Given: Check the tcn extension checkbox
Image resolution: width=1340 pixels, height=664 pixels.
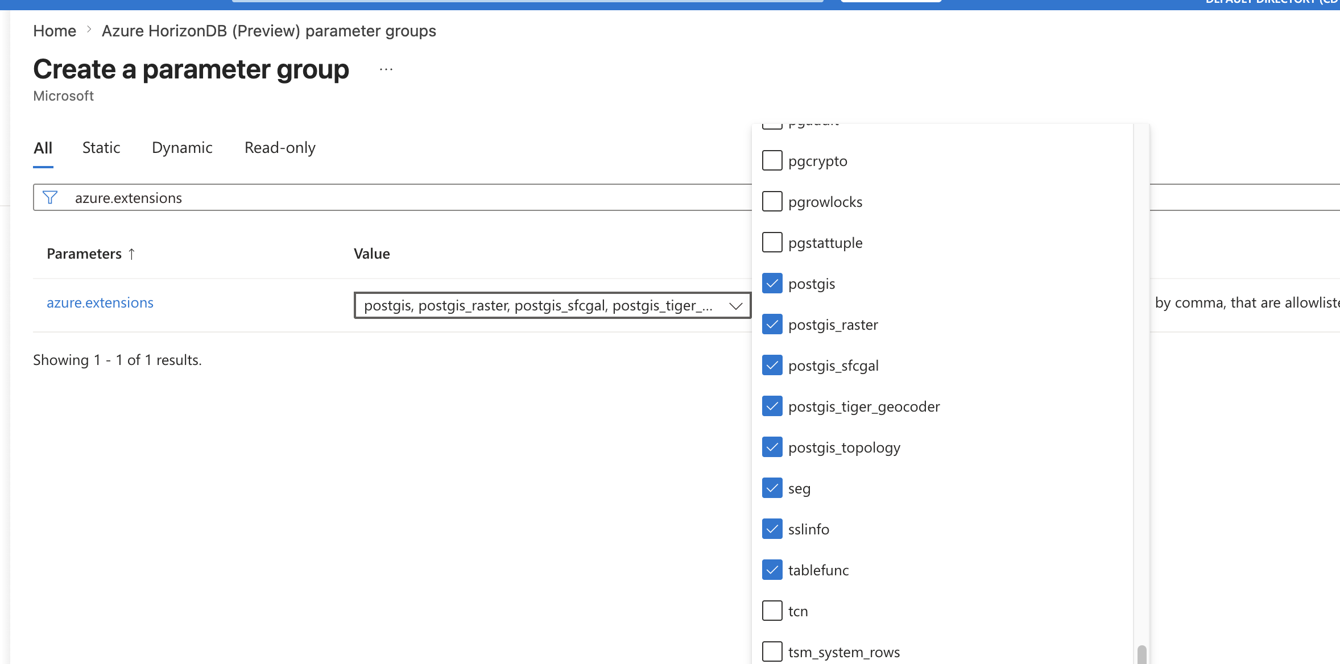Looking at the screenshot, I should tap(772, 611).
